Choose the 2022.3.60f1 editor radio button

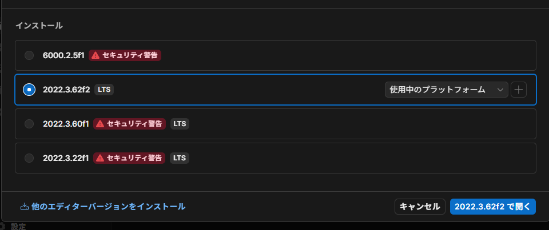(x=29, y=124)
